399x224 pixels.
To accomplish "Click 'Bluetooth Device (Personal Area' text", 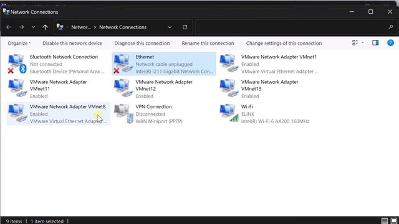I will pyautogui.click(x=67, y=72).
